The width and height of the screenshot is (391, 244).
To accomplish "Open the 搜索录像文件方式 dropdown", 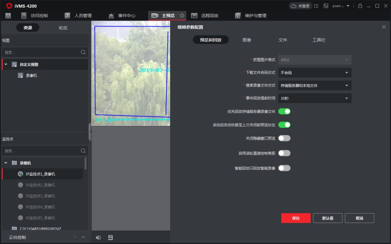I will click(315, 85).
